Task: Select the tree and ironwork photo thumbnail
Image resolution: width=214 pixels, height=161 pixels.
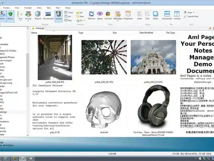Action: 104,57
